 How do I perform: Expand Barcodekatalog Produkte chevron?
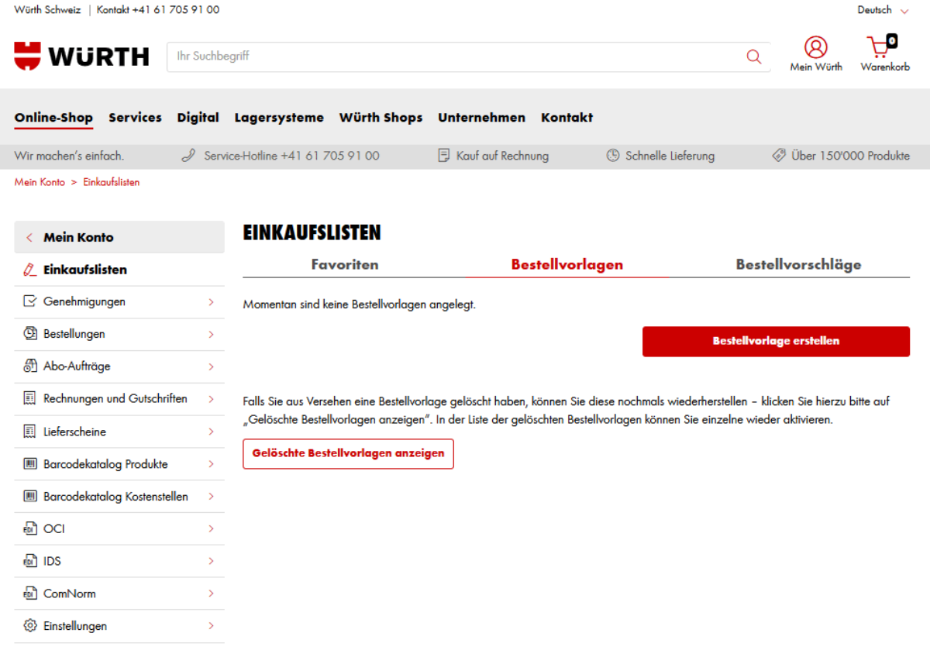click(211, 464)
